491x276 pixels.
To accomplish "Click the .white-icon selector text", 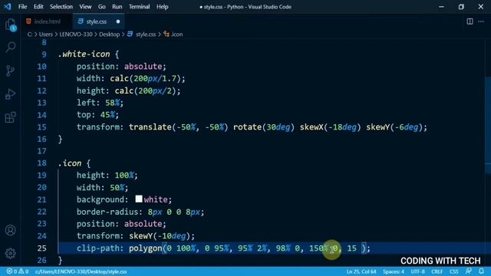I will pos(84,54).
